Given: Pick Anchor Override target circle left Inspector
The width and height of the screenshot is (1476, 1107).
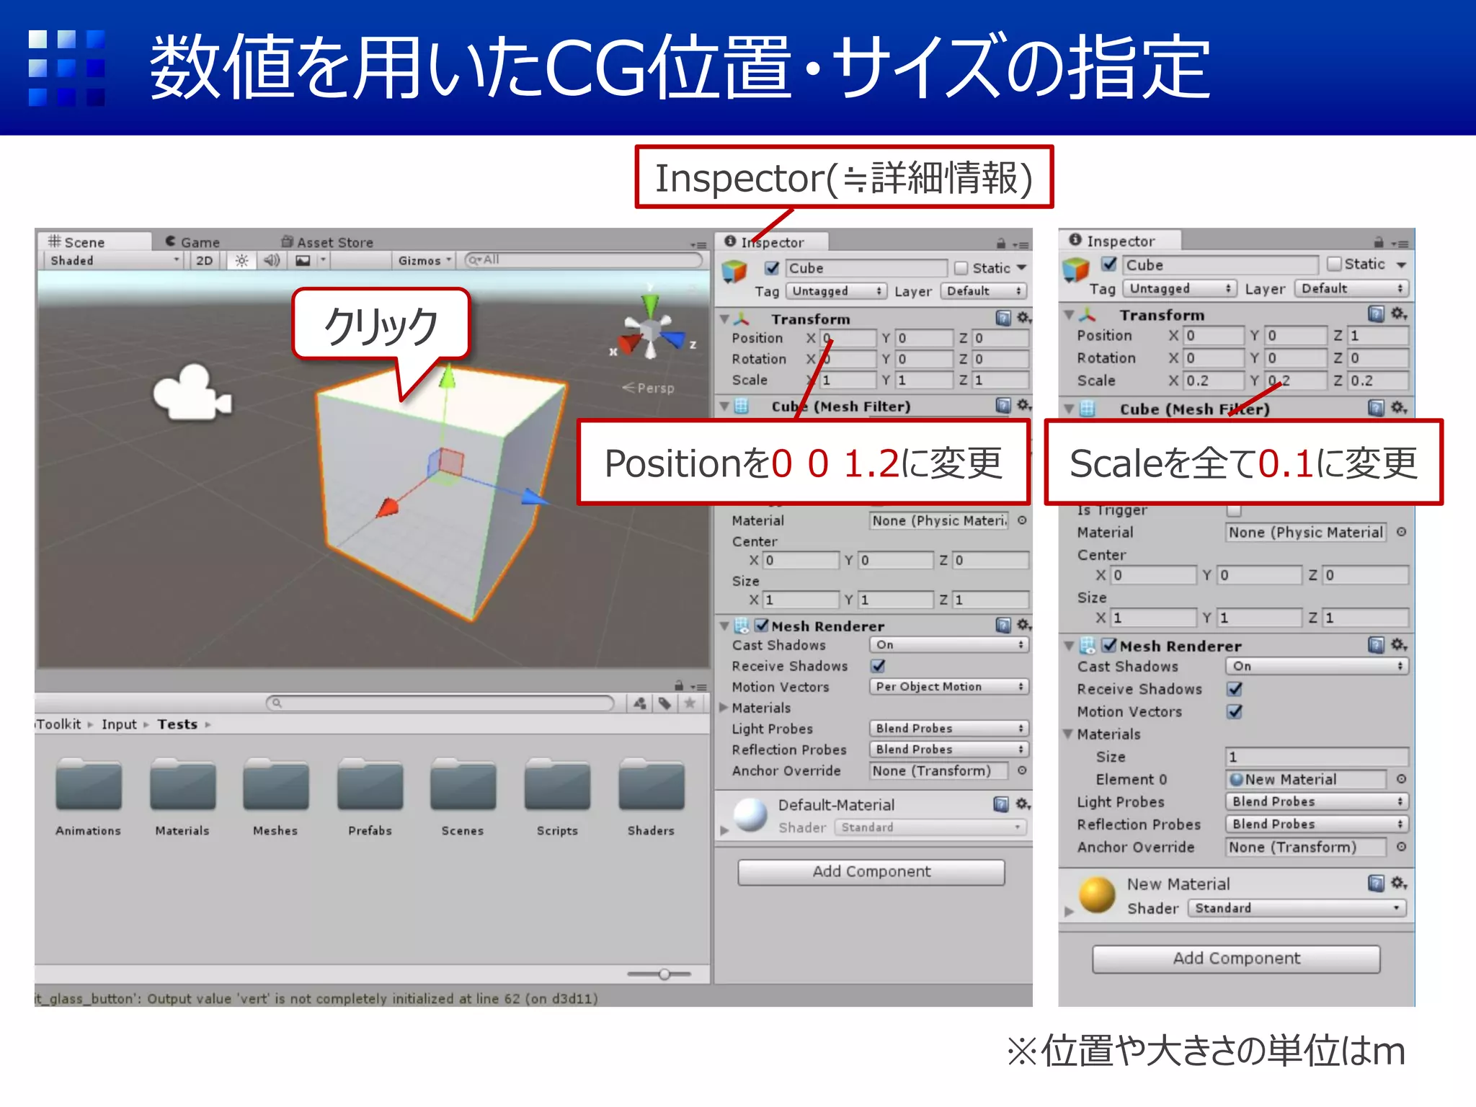Looking at the screenshot, I should 1022,770.
